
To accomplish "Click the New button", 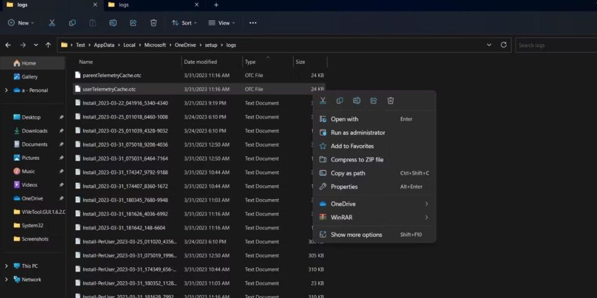I will [20, 23].
